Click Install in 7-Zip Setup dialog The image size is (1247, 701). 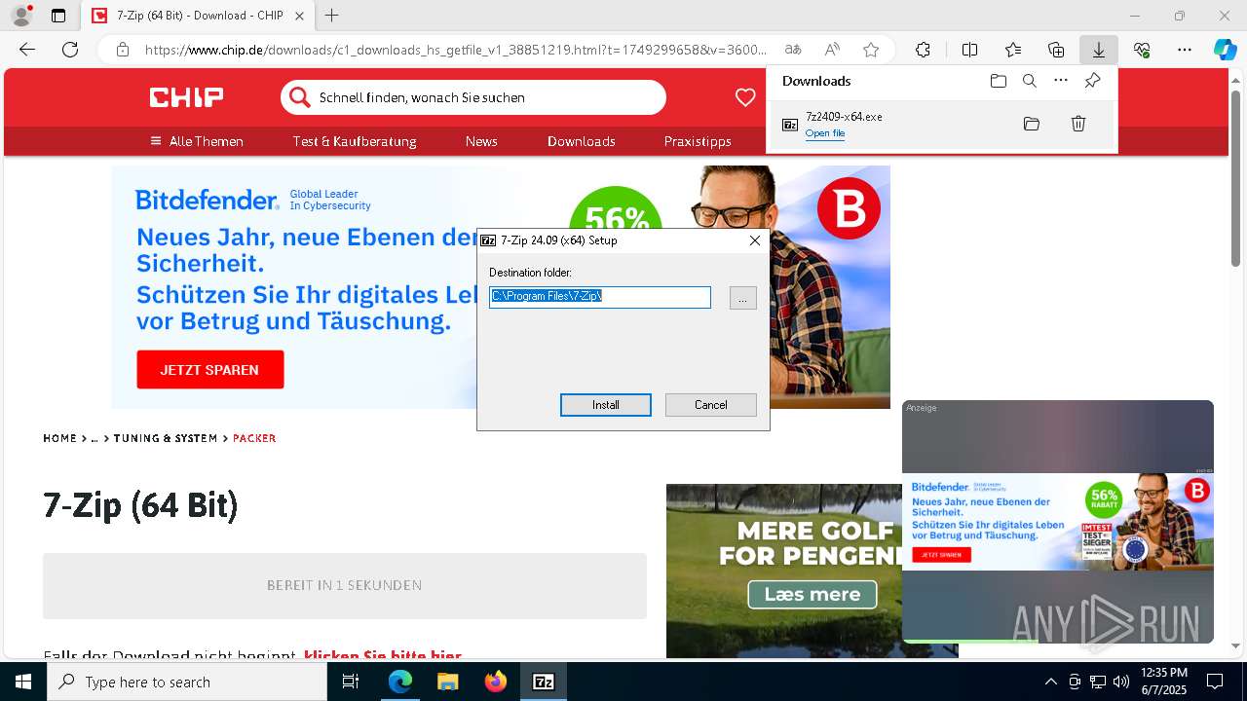(x=606, y=405)
